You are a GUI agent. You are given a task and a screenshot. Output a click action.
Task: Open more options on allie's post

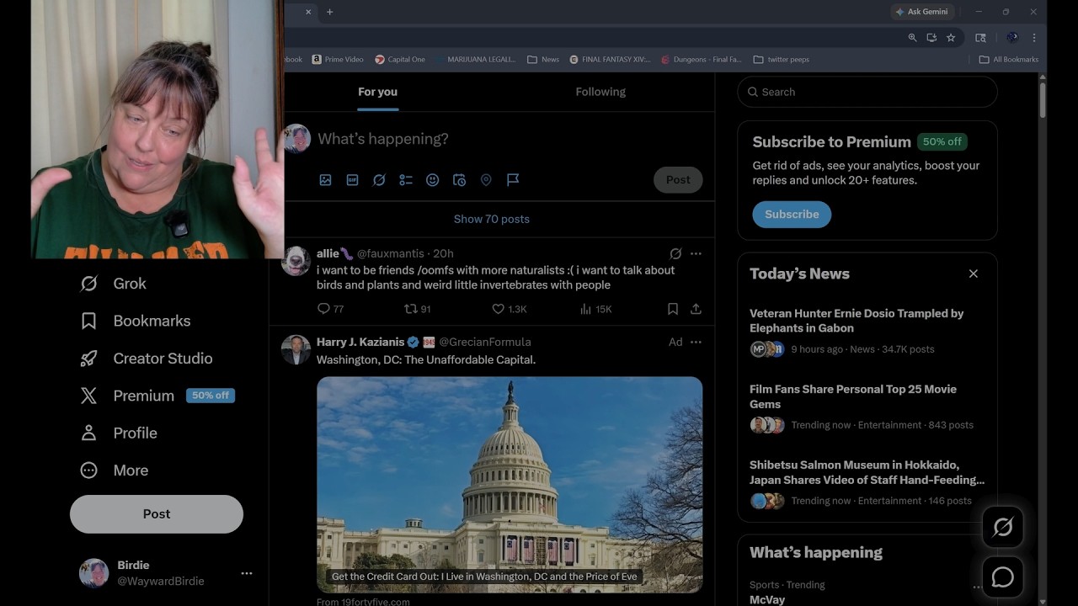696,253
